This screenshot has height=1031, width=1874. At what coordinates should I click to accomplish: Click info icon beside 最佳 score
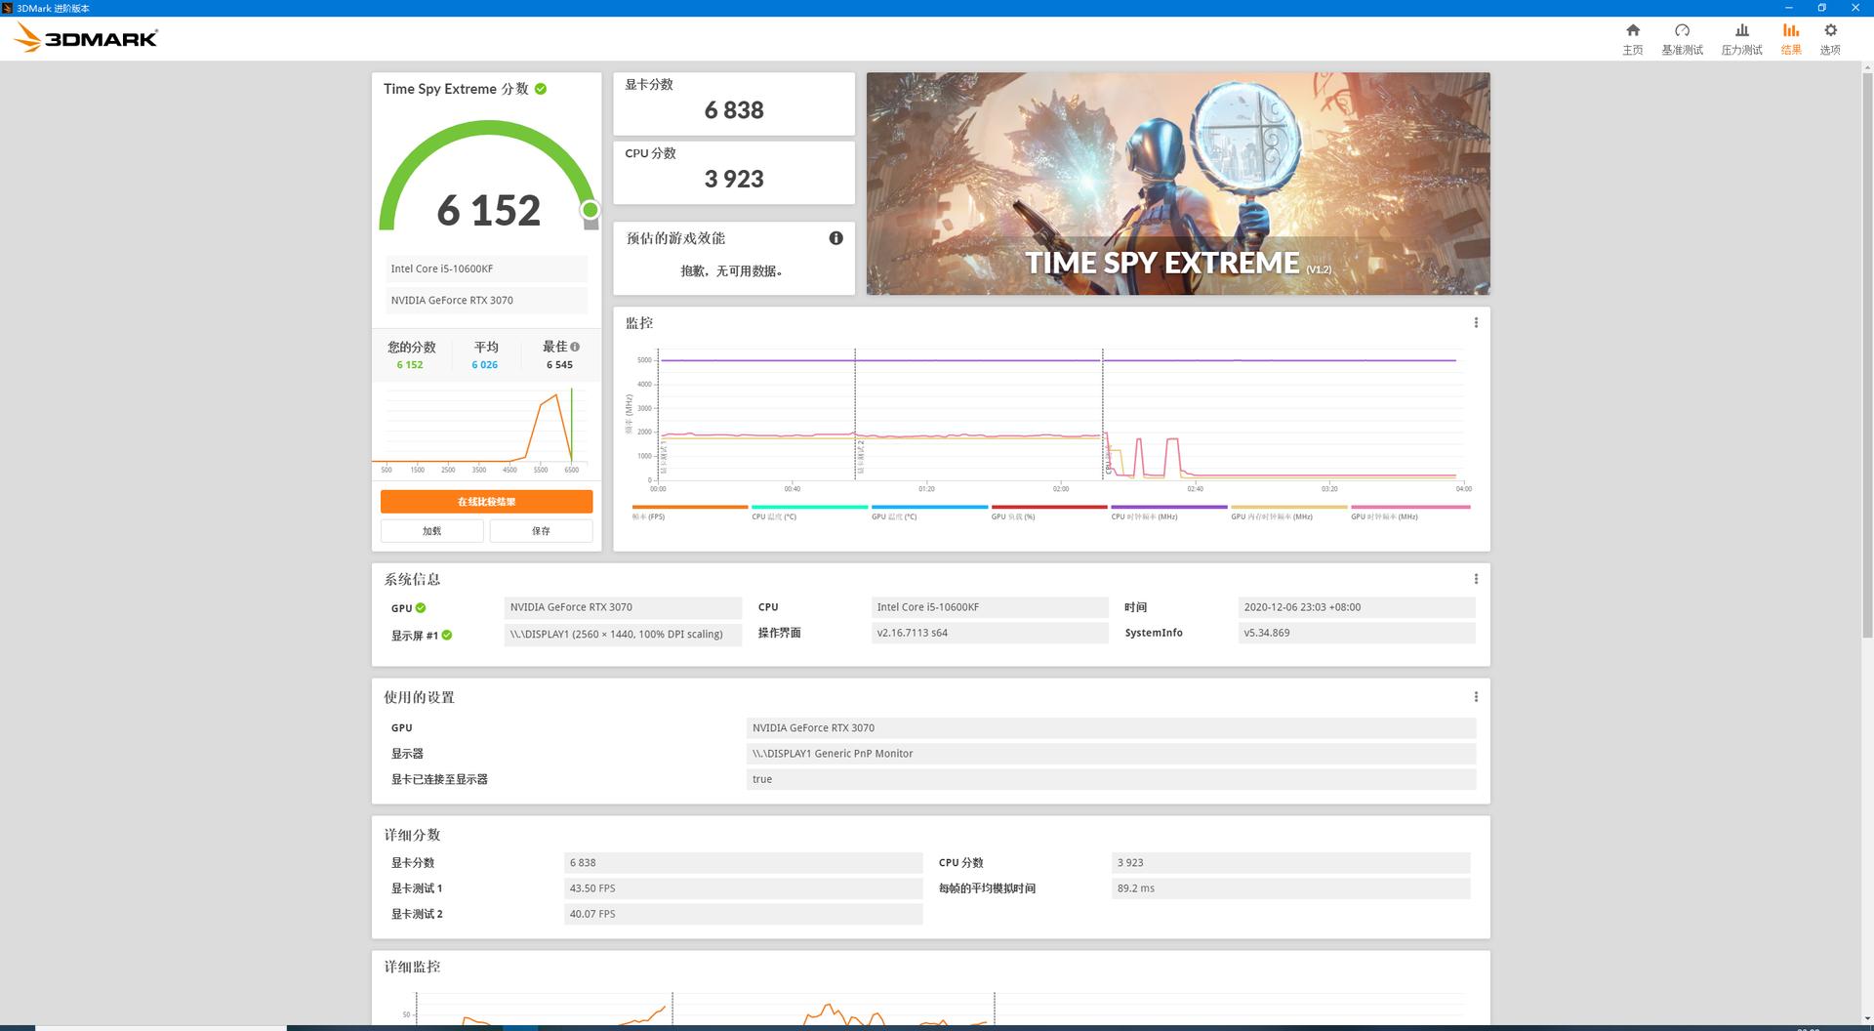575,347
